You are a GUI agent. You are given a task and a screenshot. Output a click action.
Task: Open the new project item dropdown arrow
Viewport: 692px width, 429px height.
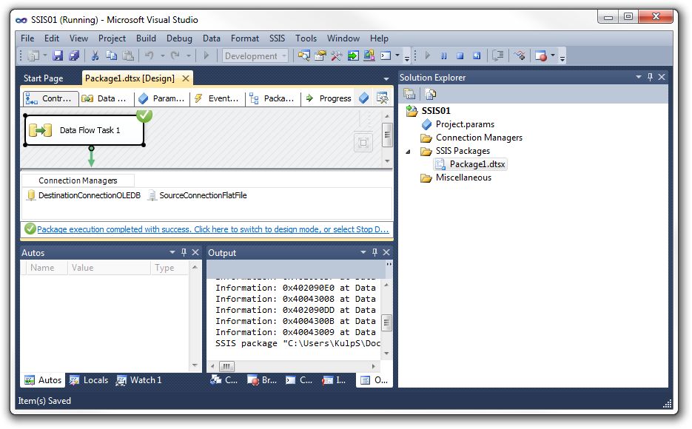click(x=44, y=55)
